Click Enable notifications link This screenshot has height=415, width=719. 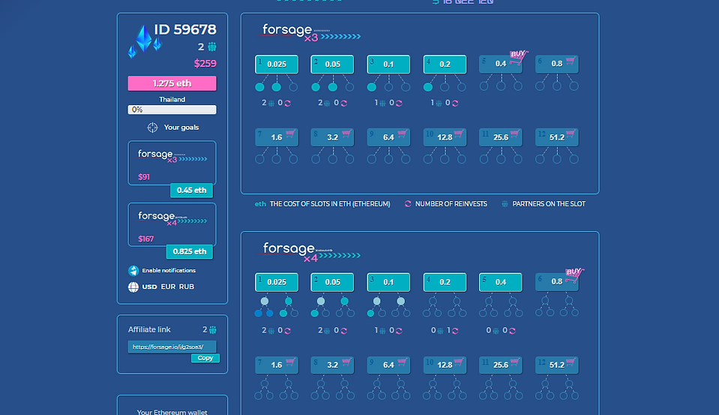pos(169,270)
